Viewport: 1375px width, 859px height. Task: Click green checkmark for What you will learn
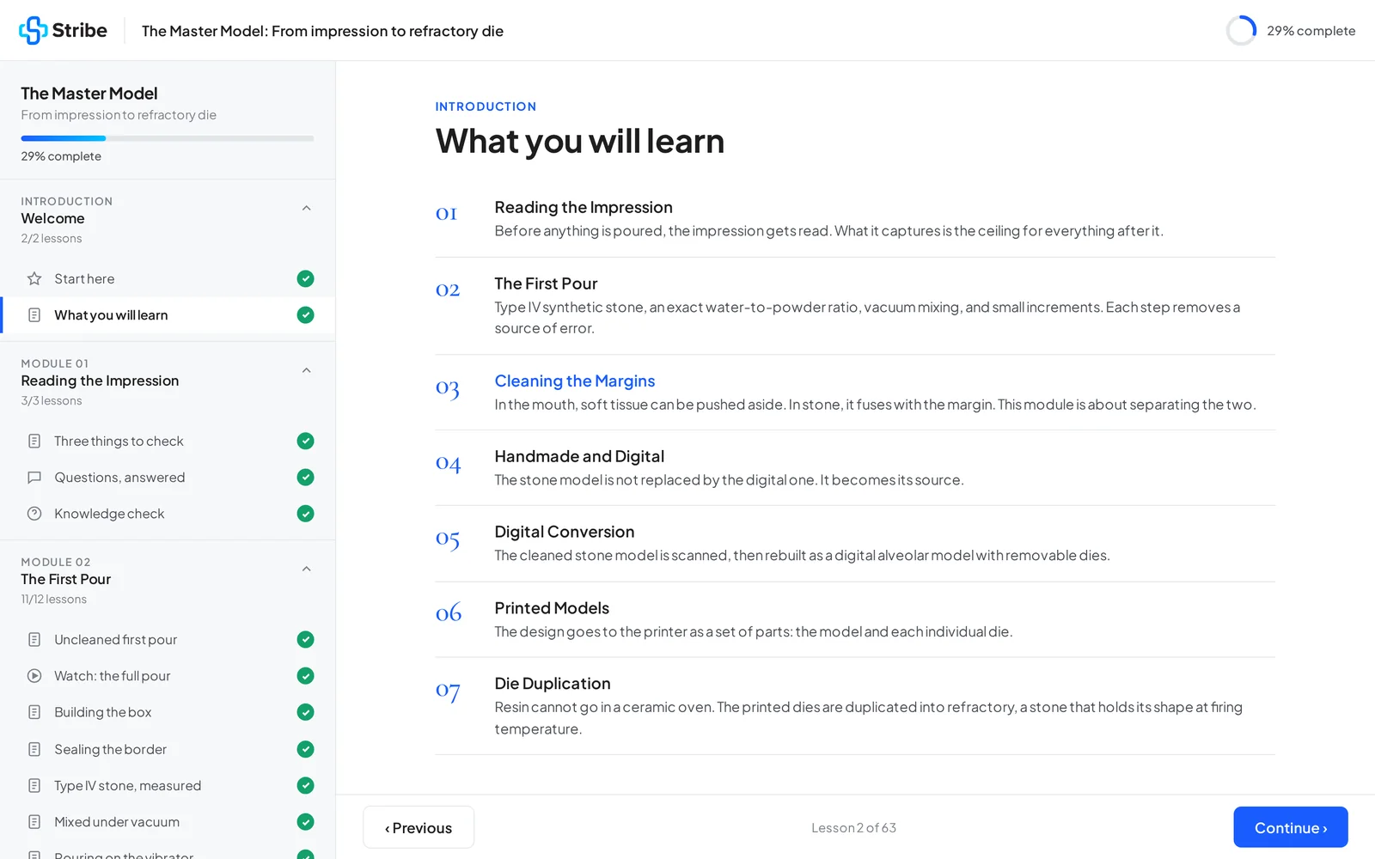305,315
